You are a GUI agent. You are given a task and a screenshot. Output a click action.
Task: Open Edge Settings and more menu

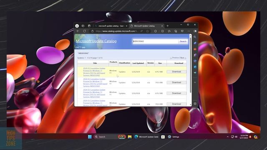189,31
